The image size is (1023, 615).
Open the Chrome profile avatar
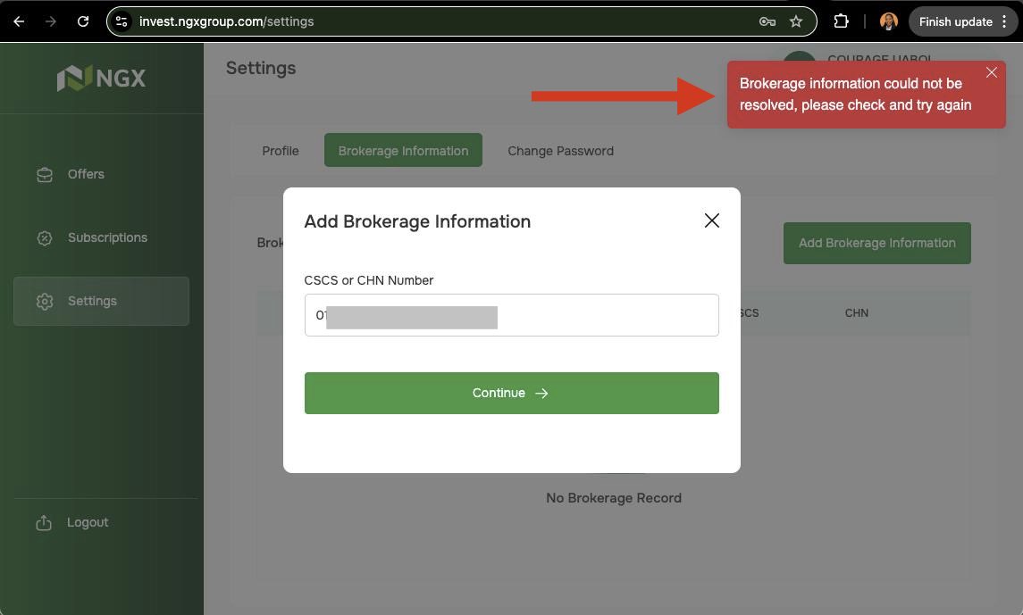pyautogui.click(x=889, y=21)
